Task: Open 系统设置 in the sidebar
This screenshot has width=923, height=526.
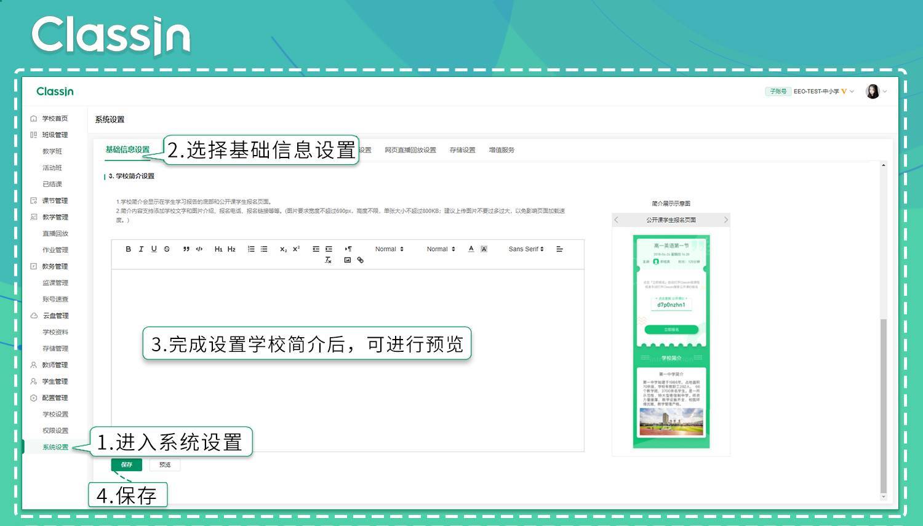Action: 55,447
